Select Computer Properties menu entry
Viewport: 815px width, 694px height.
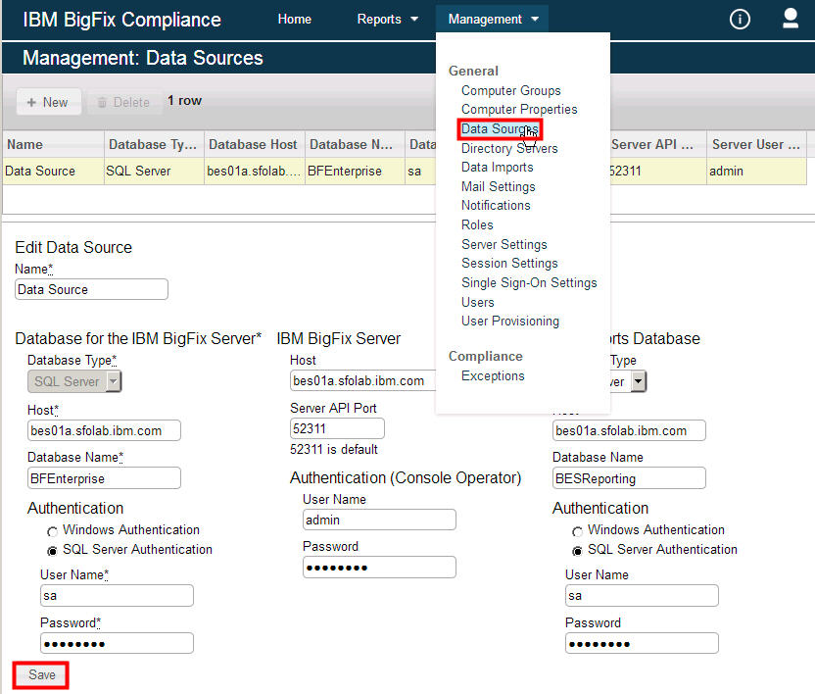click(519, 109)
